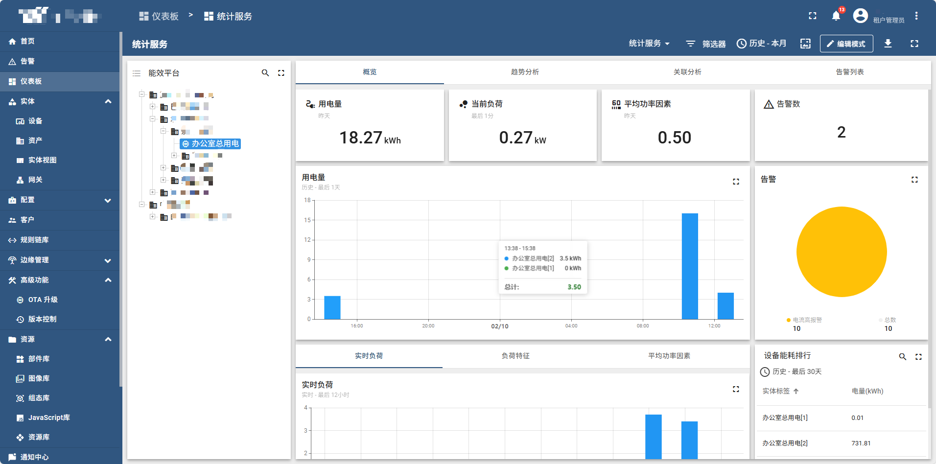Switch to the 趋势分析 tab

525,72
